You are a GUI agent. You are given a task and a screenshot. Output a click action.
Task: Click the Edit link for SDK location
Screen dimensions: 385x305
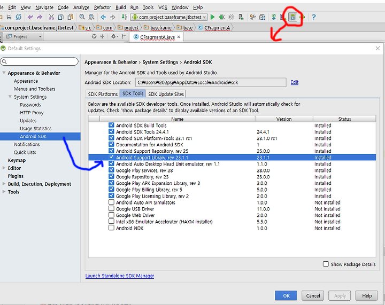click(295, 82)
